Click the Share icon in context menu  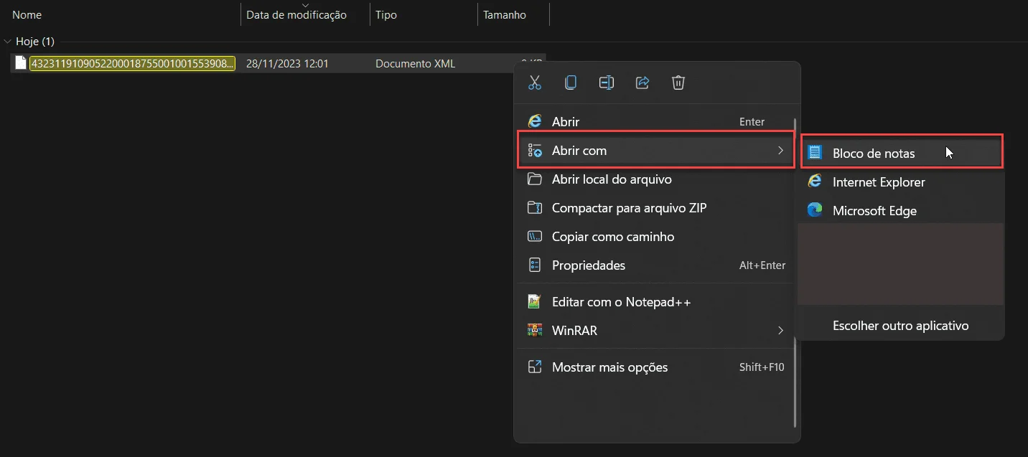[642, 83]
